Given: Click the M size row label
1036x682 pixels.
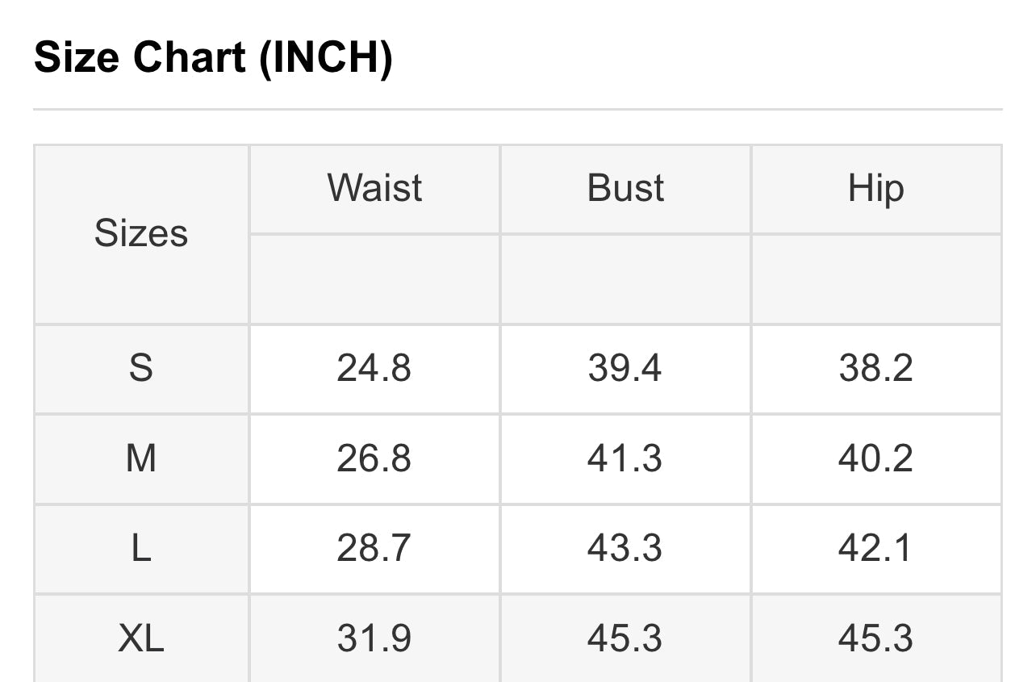Looking at the screenshot, I should pyautogui.click(x=141, y=458).
